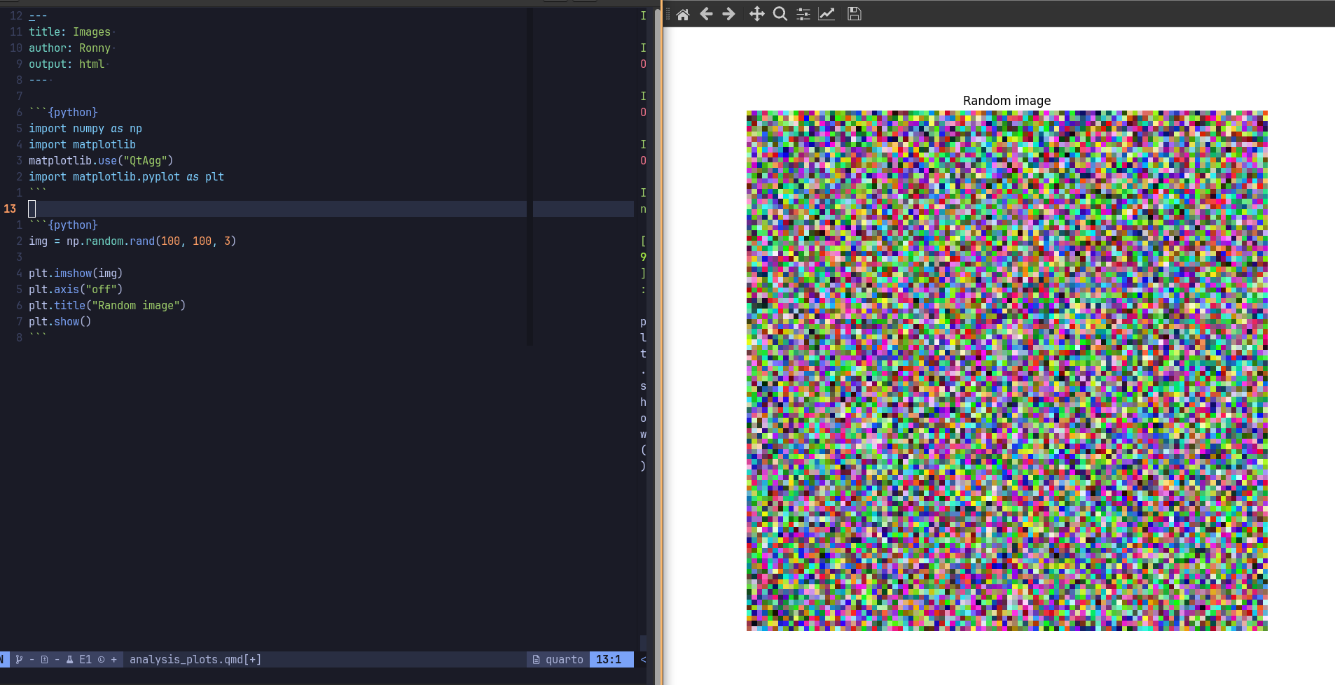This screenshot has height=685, width=1335.
Task: Click the 'Random image' plot title
Action: click(1007, 101)
